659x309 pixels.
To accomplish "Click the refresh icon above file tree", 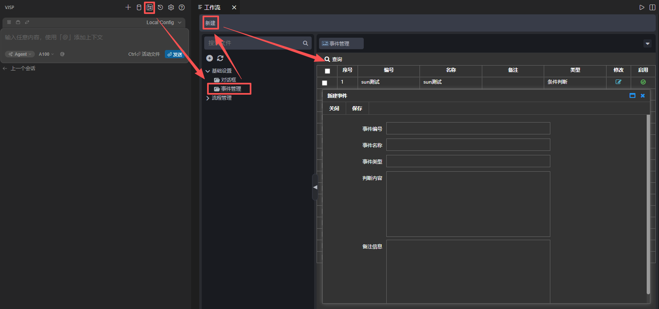I will pyautogui.click(x=220, y=58).
